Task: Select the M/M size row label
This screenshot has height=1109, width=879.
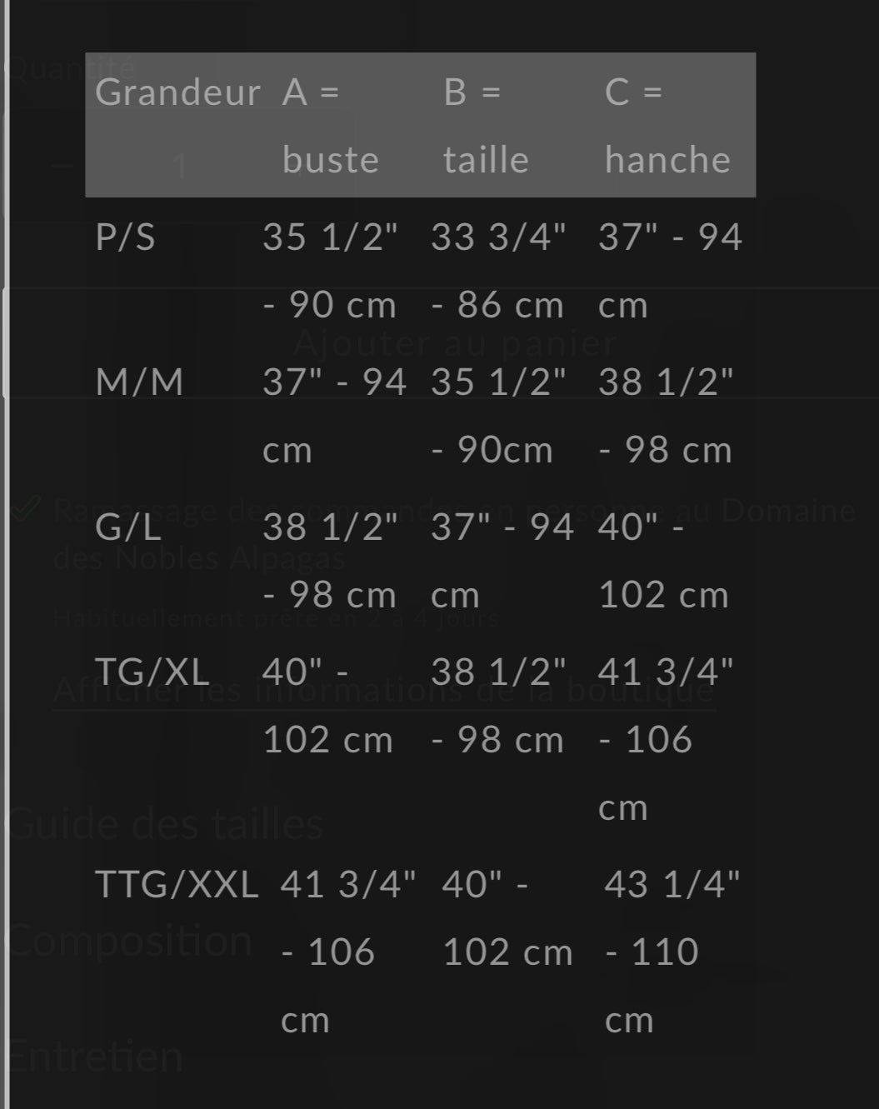Action: click(x=139, y=382)
